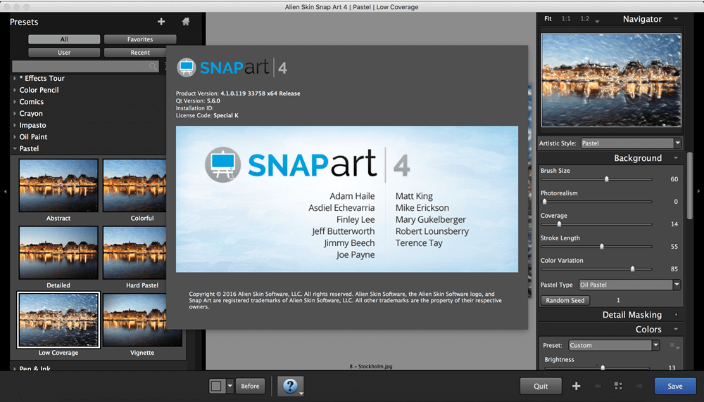Viewport: 704px width, 402px height.
Task: Click the grid icon in the bottom bar
Action: tap(618, 386)
